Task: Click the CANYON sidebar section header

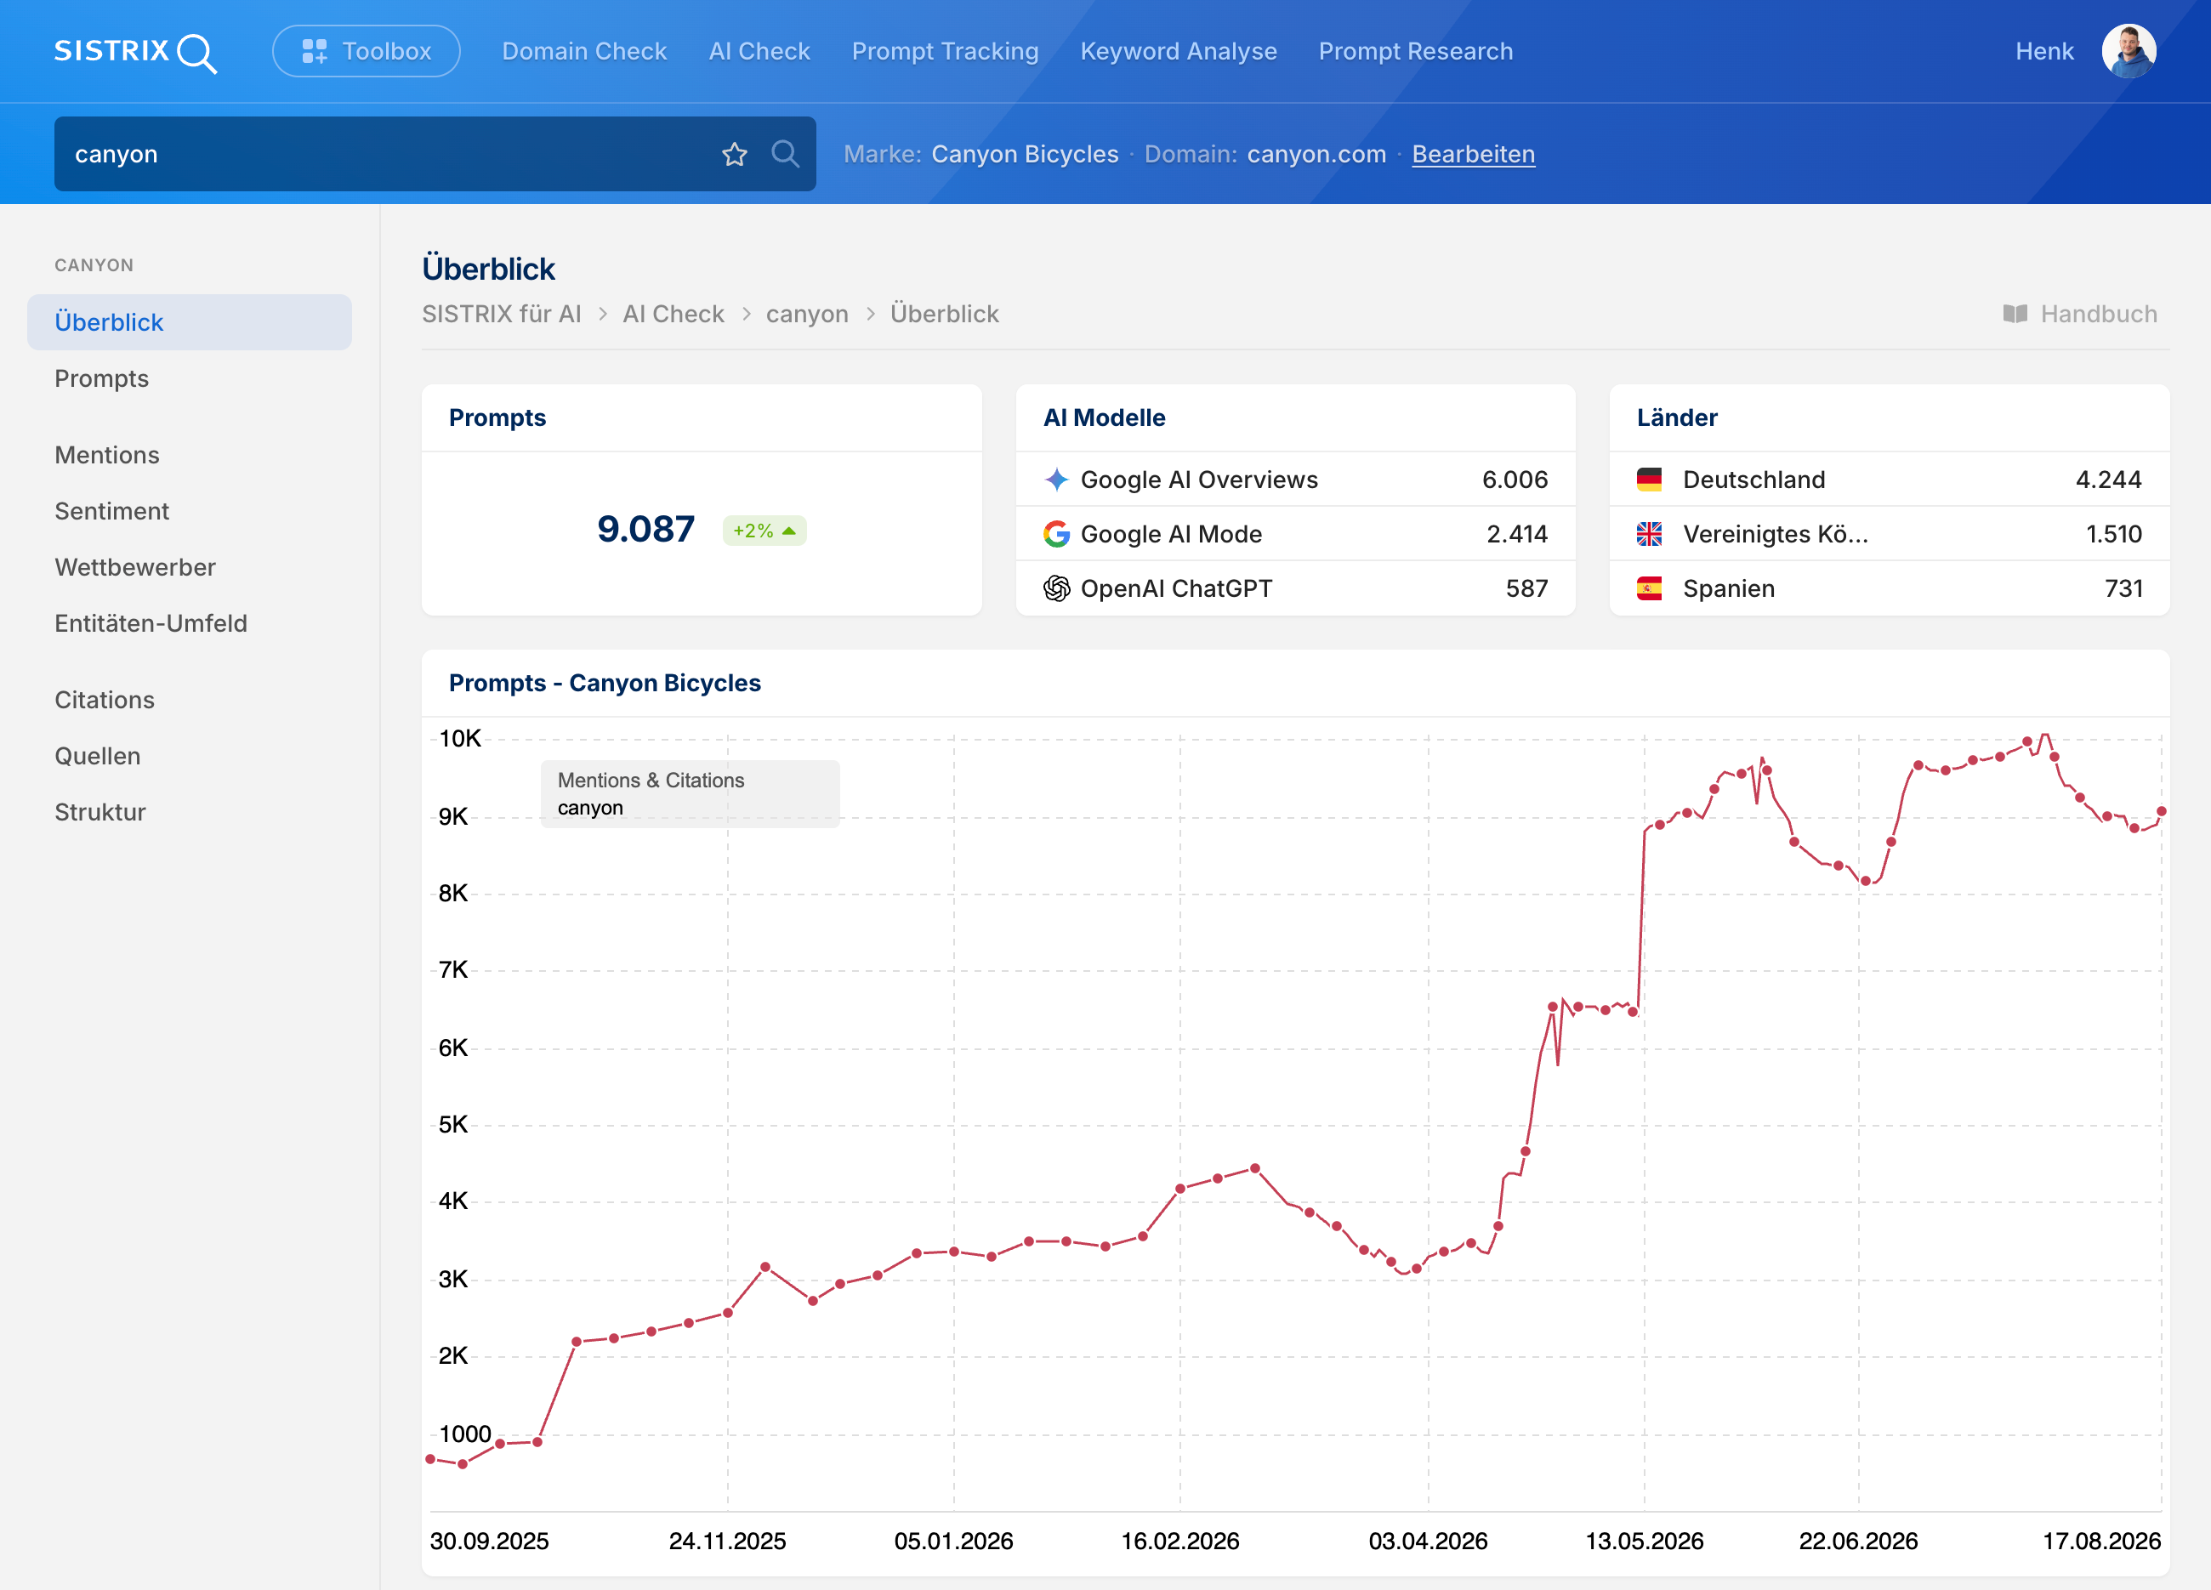Action: click(x=94, y=265)
